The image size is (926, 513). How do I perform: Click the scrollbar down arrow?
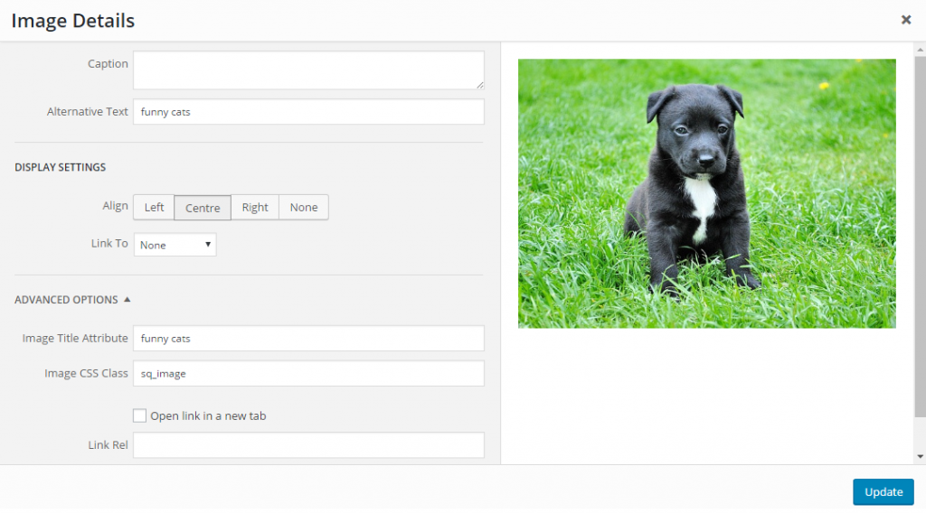click(920, 457)
